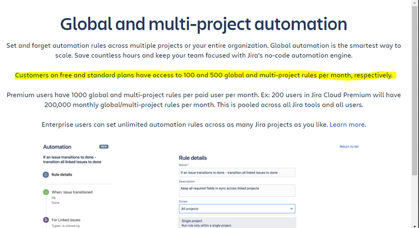The width and height of the screenshot is (419, 228).
Task: Click the 'Done' status text under trigger
Action: coord(55,203)
